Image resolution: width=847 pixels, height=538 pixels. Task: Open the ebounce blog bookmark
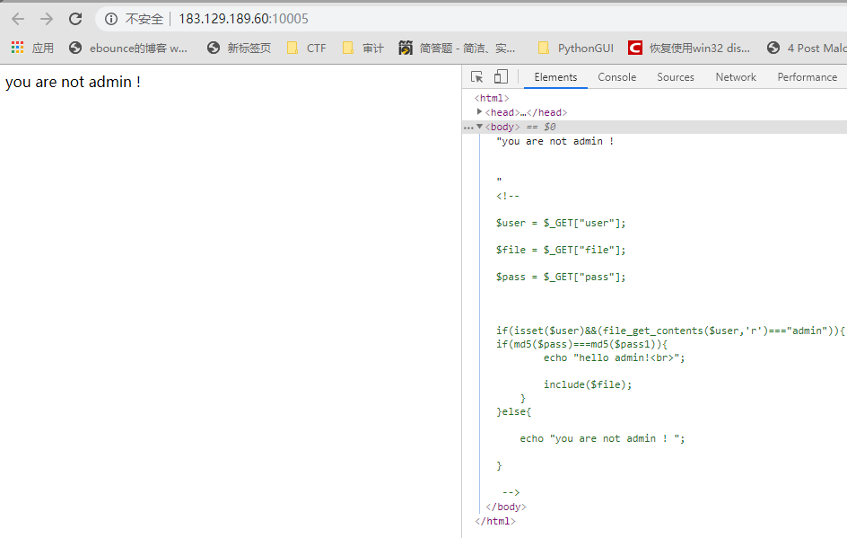click(x=128, y=48)
